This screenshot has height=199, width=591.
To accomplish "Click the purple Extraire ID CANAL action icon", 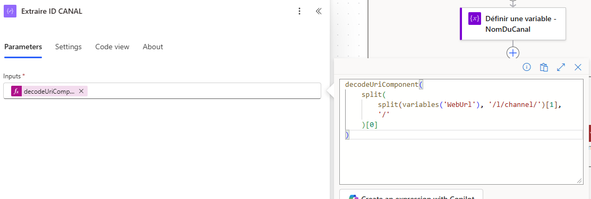I will click(10, 11).
